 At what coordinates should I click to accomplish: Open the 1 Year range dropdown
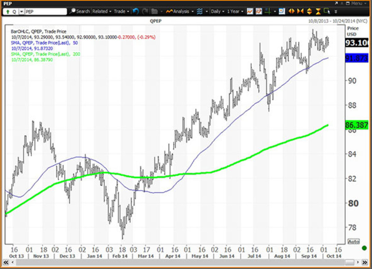235,11
